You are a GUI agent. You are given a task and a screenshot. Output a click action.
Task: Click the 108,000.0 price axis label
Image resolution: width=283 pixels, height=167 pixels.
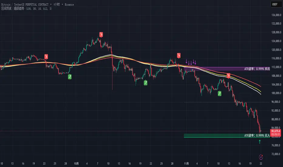(276, 76)
